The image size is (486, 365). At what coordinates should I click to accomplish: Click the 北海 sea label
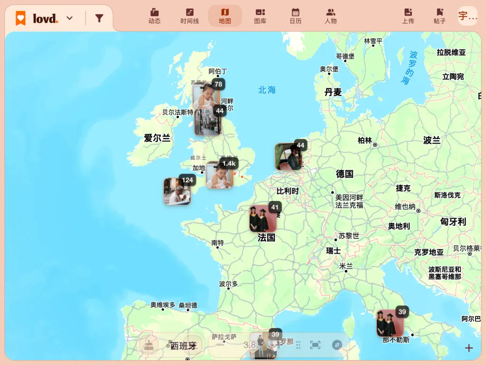[x=267, y=90]
